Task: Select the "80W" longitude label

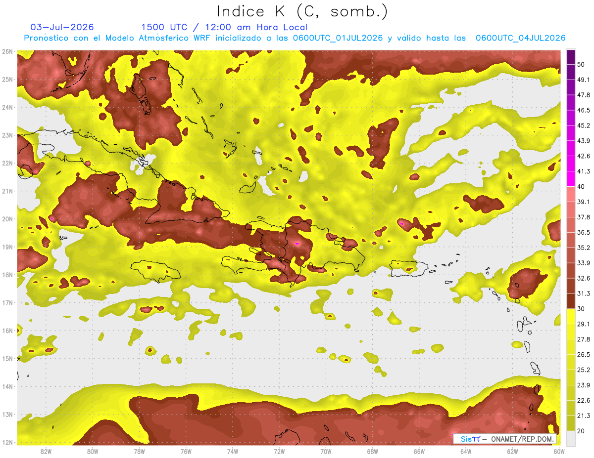Action: 93,451
